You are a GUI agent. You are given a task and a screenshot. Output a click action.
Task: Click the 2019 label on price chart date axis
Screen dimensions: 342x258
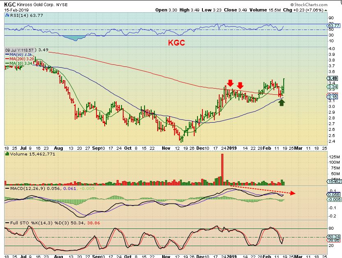click(x=232, y=148)
